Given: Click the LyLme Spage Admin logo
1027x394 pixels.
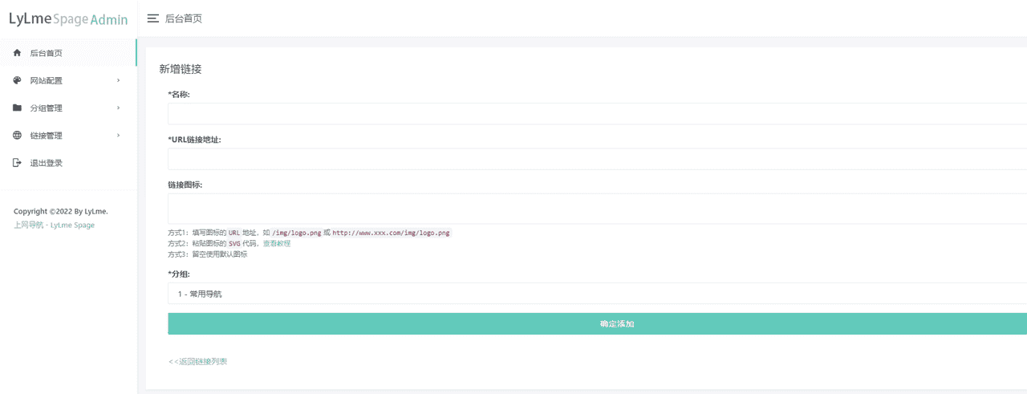Looking at the screenshot, I should [x=68, y=19].
